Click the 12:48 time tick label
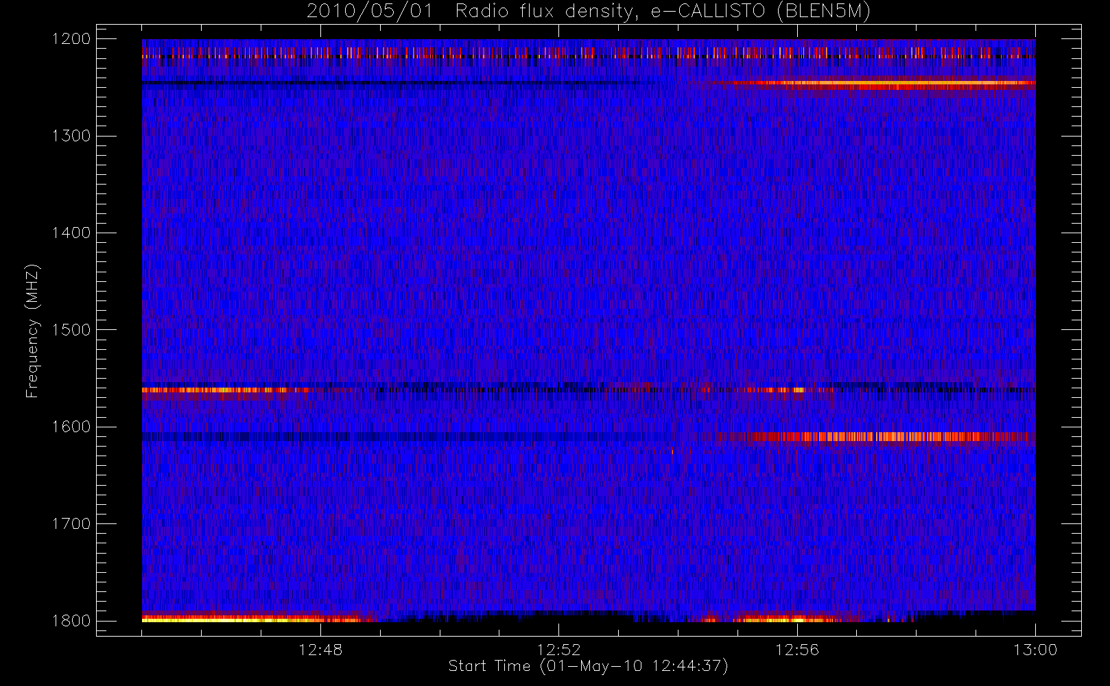 tap(320, 650)
